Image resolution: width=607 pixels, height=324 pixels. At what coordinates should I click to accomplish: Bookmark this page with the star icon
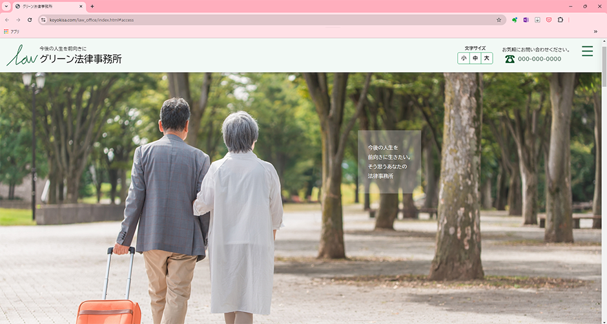(499, 20)
